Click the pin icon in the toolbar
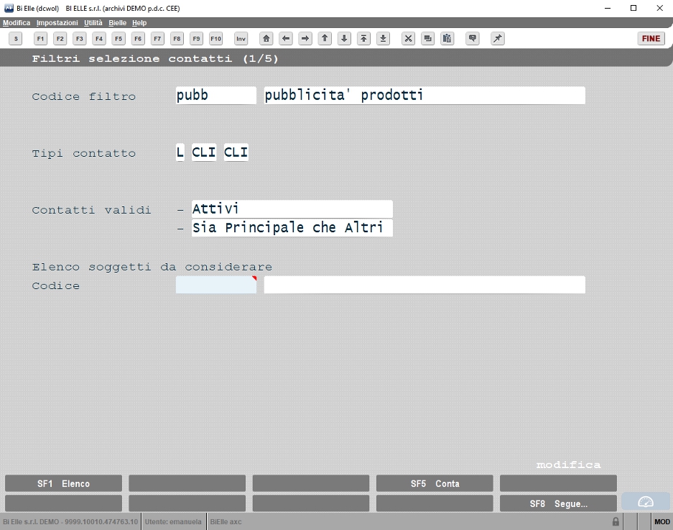 (x=498, y=39)
